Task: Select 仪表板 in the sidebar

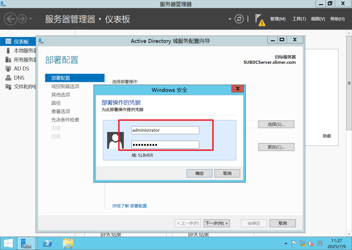Action: point(18,42)
